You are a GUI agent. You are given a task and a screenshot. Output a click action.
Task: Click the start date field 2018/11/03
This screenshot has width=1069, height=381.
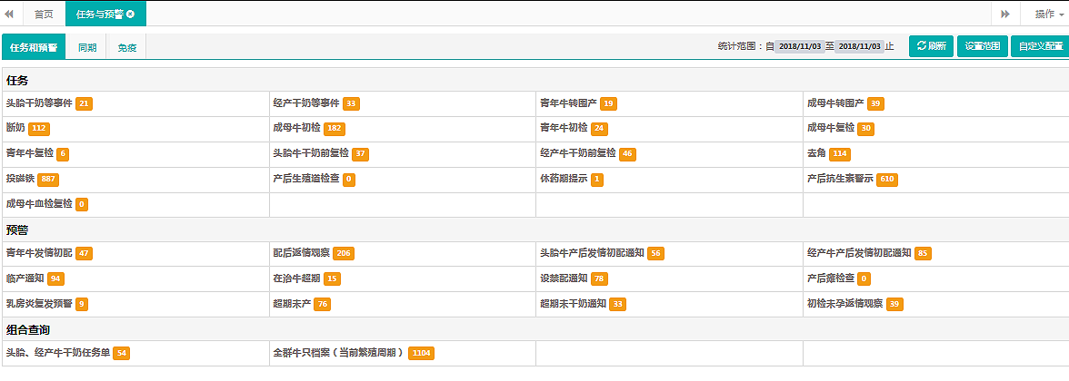point(799,46)
